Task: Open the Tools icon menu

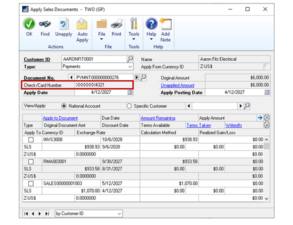Action: click(134, 24)
